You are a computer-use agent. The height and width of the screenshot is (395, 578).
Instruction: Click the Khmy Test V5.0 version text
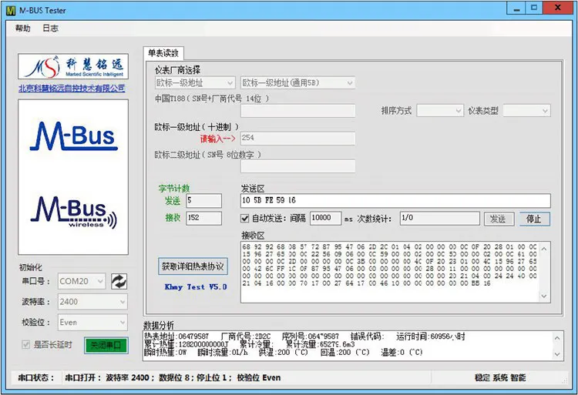pyautogui.click(x=196, y=286)
